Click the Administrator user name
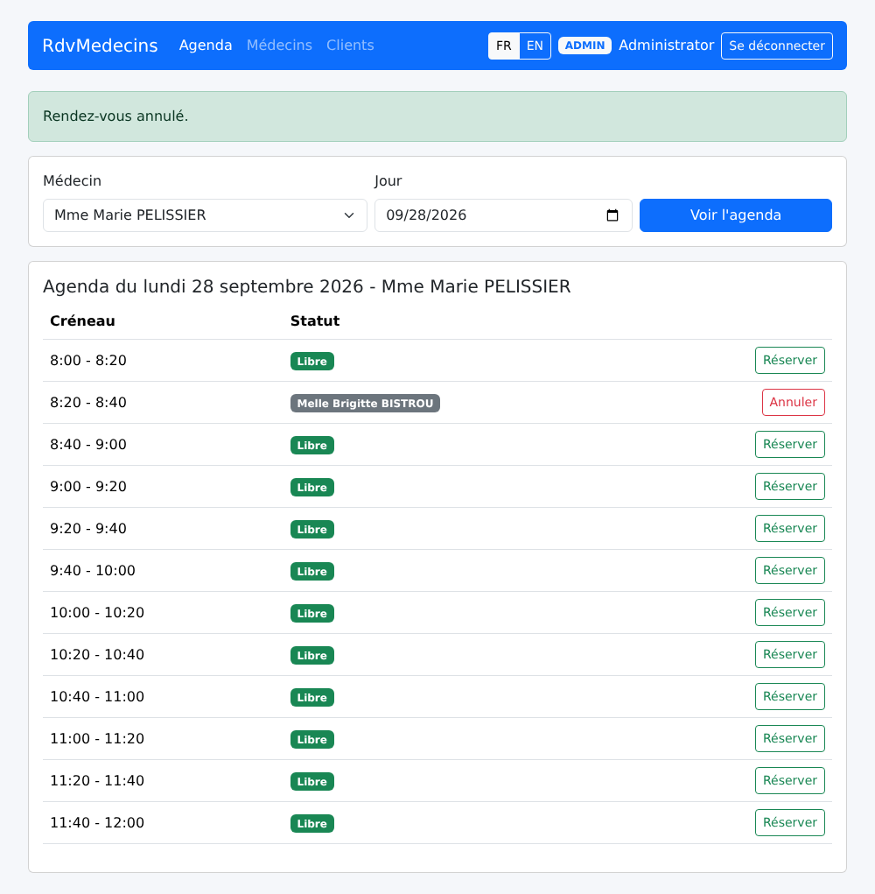This screenshot has height=894, width=875. tap(667, 46)
